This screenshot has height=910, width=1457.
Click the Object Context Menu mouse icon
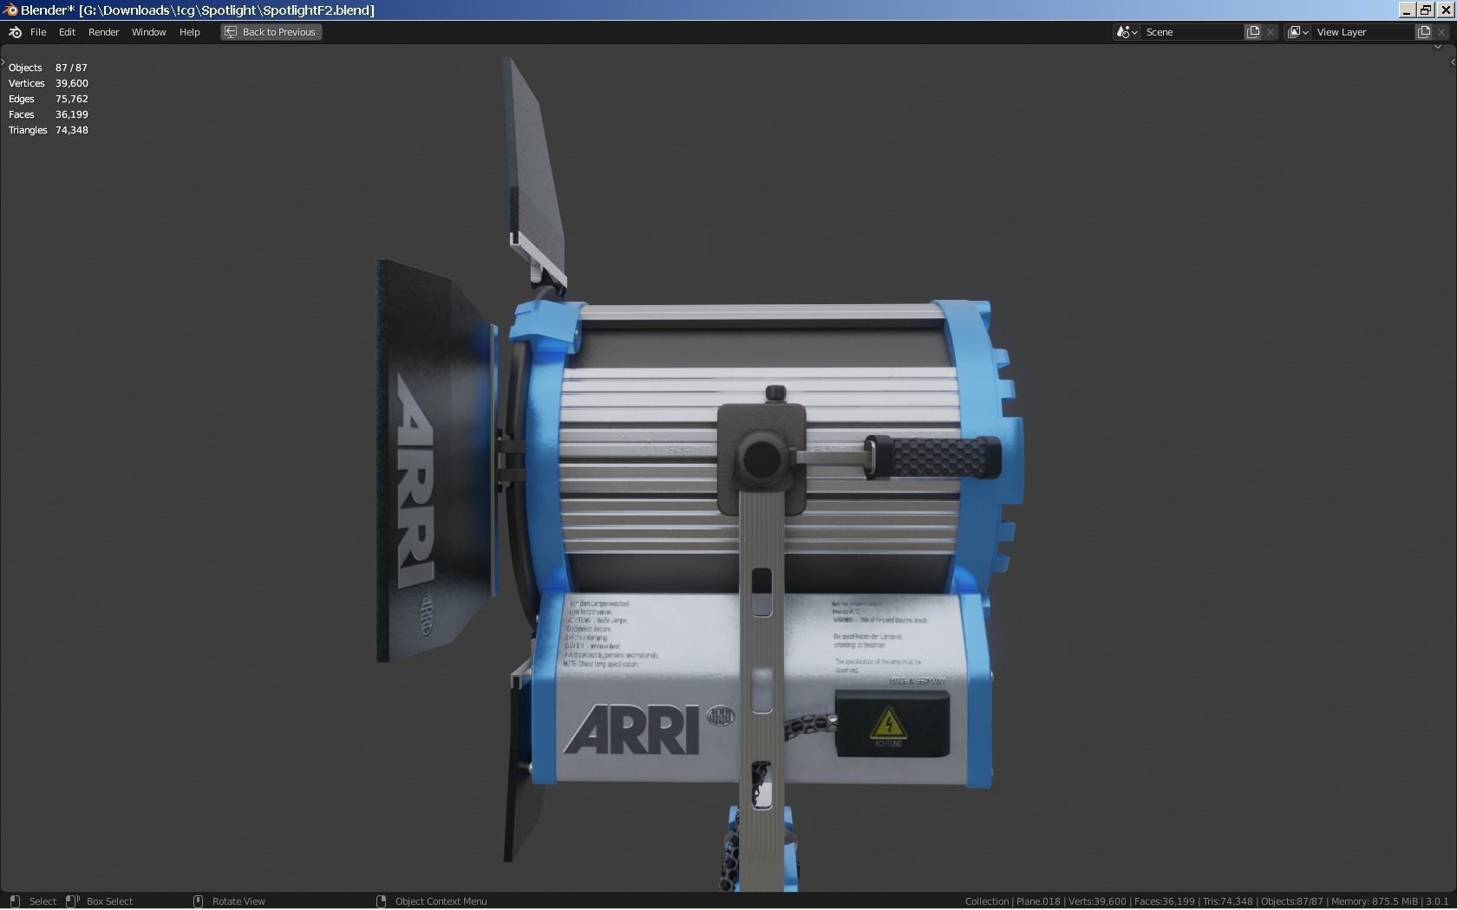point(381,901)
